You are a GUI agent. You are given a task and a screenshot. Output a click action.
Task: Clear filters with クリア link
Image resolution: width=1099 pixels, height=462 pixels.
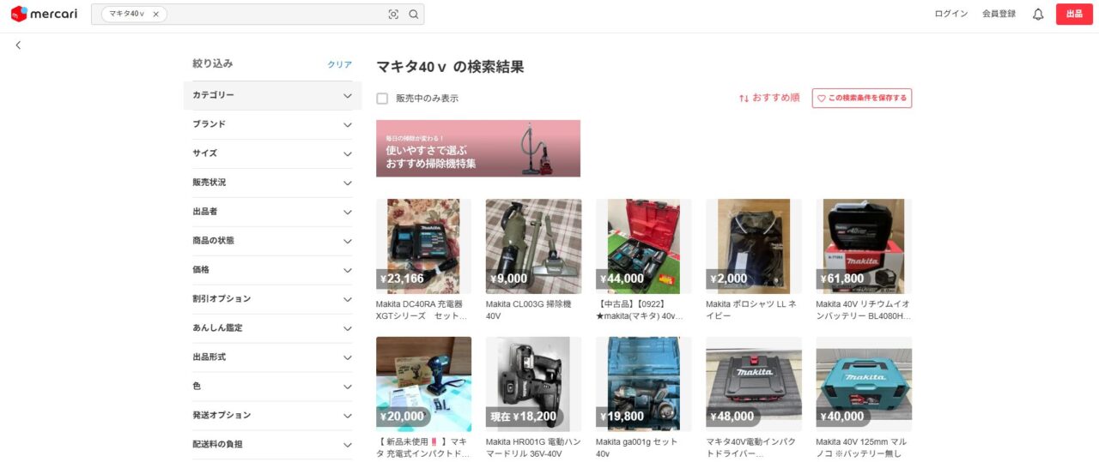(x=339, y=64)
